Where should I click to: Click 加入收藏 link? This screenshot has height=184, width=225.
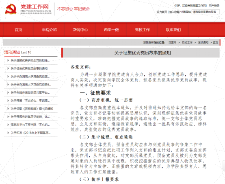(174, 12)
